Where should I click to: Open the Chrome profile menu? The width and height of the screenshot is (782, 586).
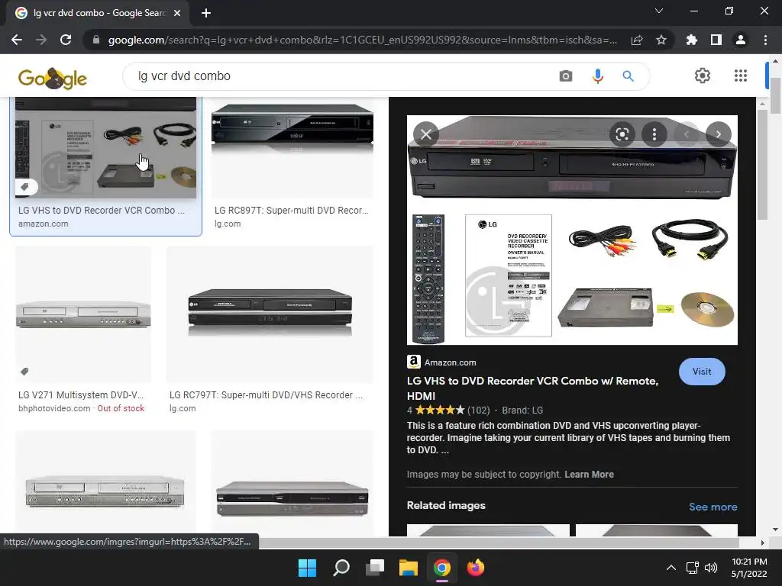tap(741, 40)
